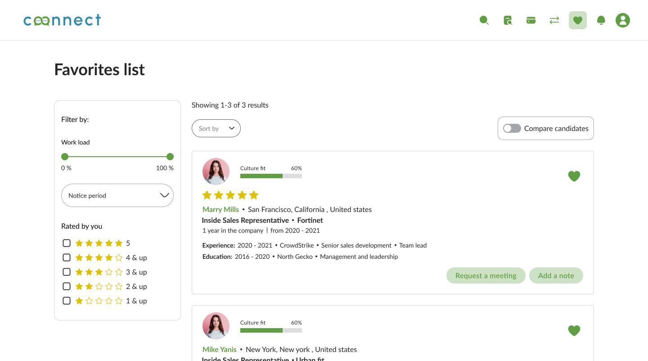Open Mike Yanis profile link

(x=219, y=349)
